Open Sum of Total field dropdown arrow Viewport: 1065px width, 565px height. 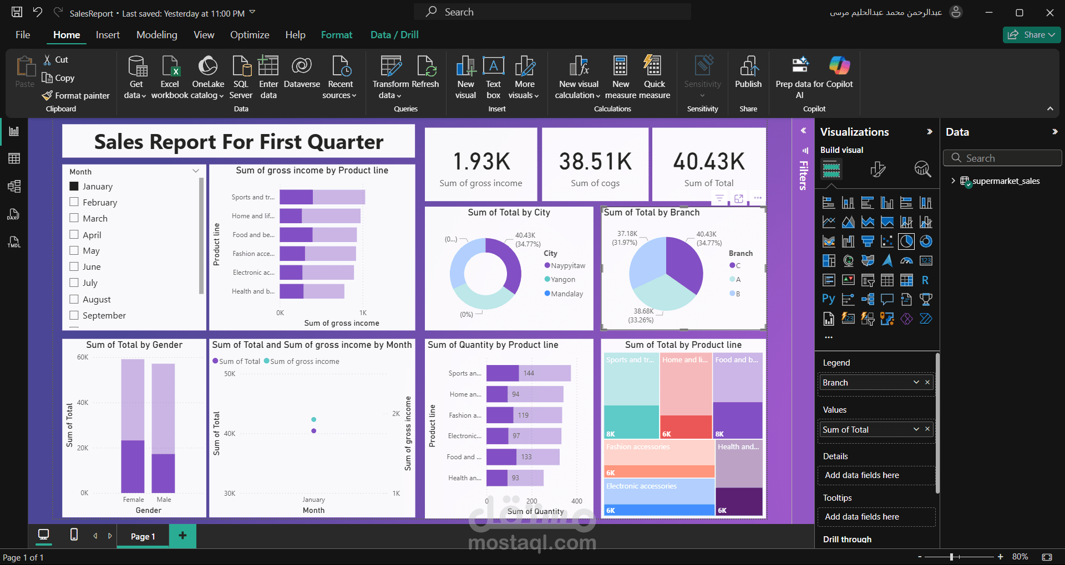pyautogui.click(x=916, y=429)
